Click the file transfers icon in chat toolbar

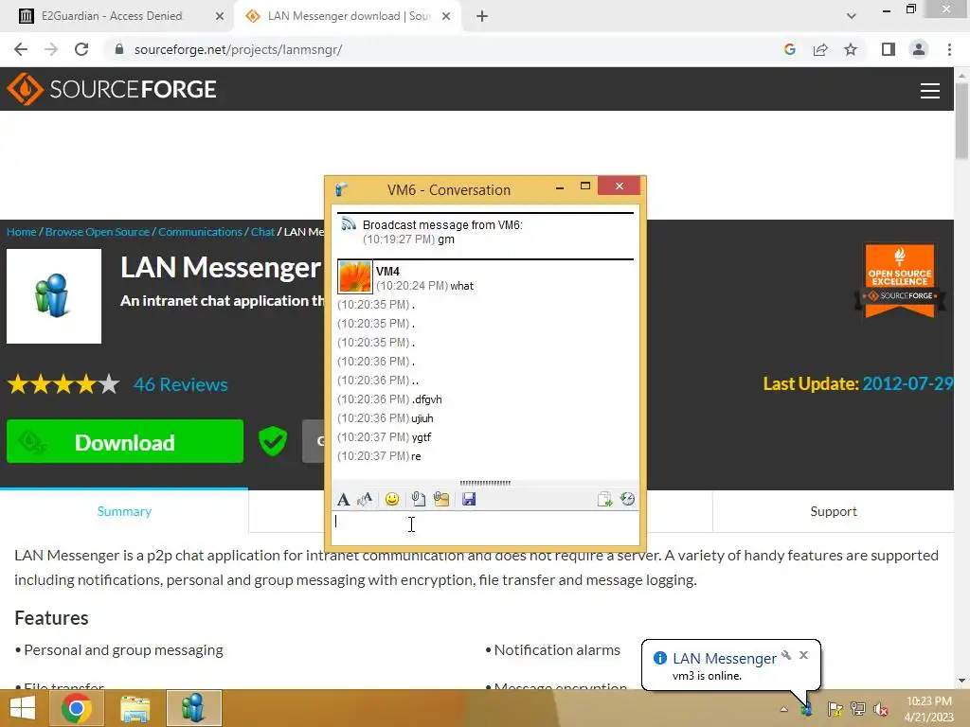click(x=604, y=499)
